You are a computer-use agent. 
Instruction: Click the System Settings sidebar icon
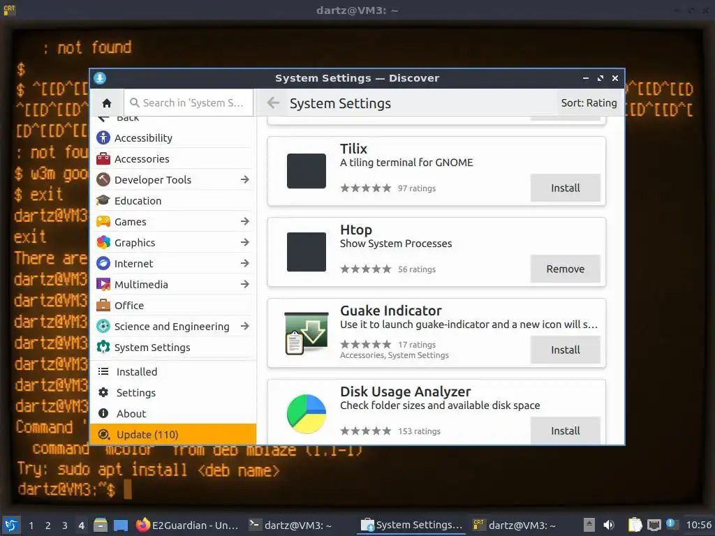(103, 348)
